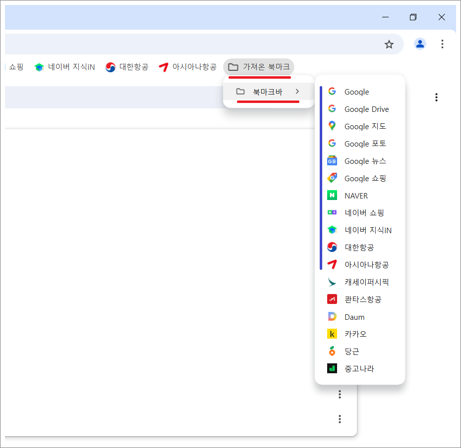Click the arrow chevron next to 북마크바
This screenshot has width=461, height=448.
tap(297, 92)
